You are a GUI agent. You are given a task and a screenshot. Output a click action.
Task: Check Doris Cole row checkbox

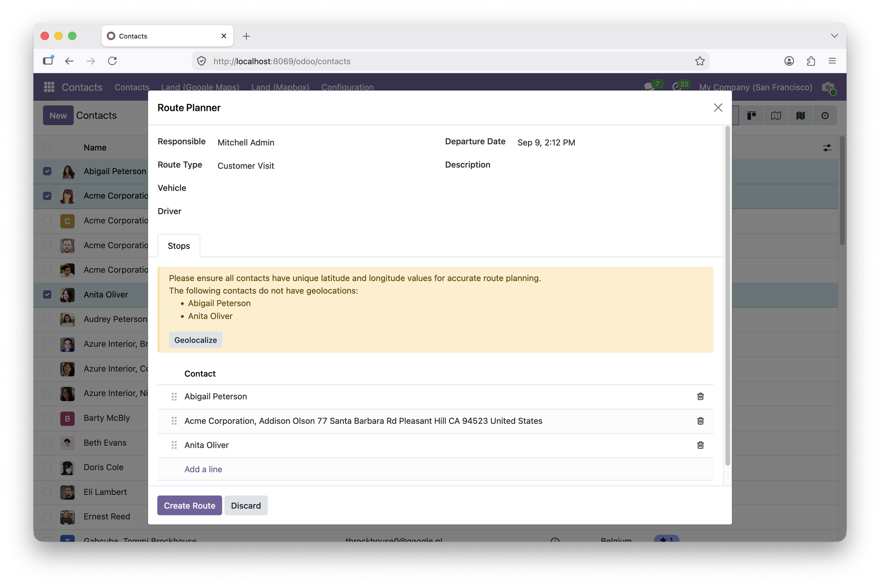click(47, 467)
